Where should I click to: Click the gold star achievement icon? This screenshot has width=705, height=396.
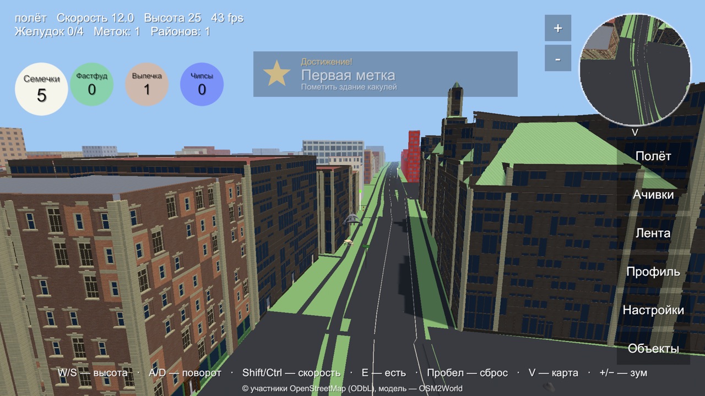pos(277,74)
